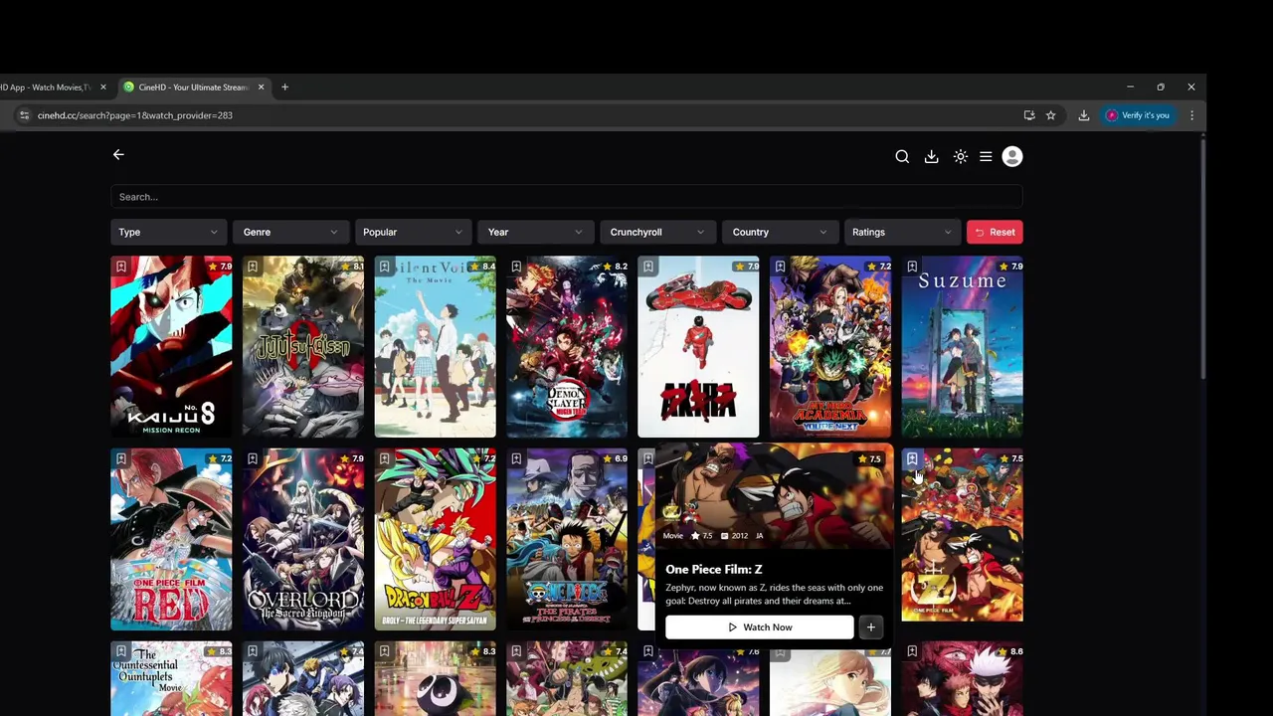Viewport: 1273px width, 716px height.
Task: Add One Piece Film Z via plus button
Action: click(x=871, y=627)
